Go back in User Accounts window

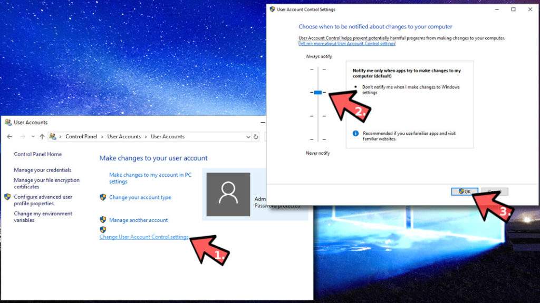point(9,137)
